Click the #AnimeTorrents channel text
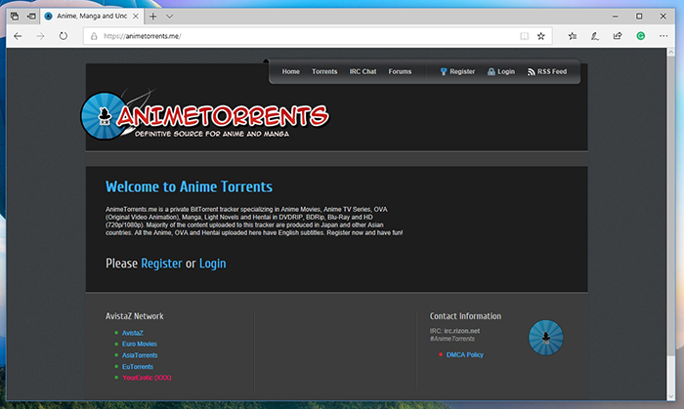Image resolution: width=684 pixels, height=409 pixels. (451, 339)
